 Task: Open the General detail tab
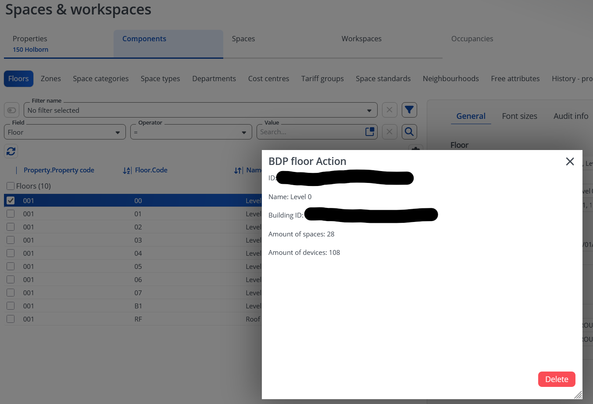[x=471, y=116]
